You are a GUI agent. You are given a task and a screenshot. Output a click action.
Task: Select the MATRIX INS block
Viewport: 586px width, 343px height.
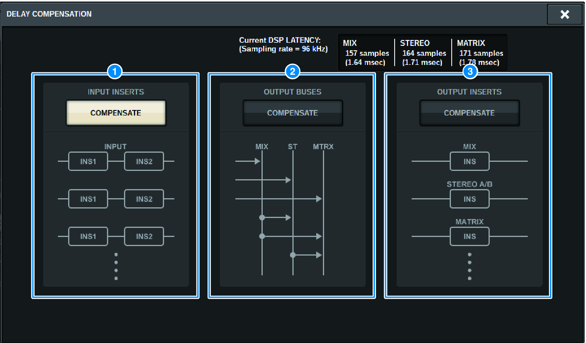click(469, 236)
